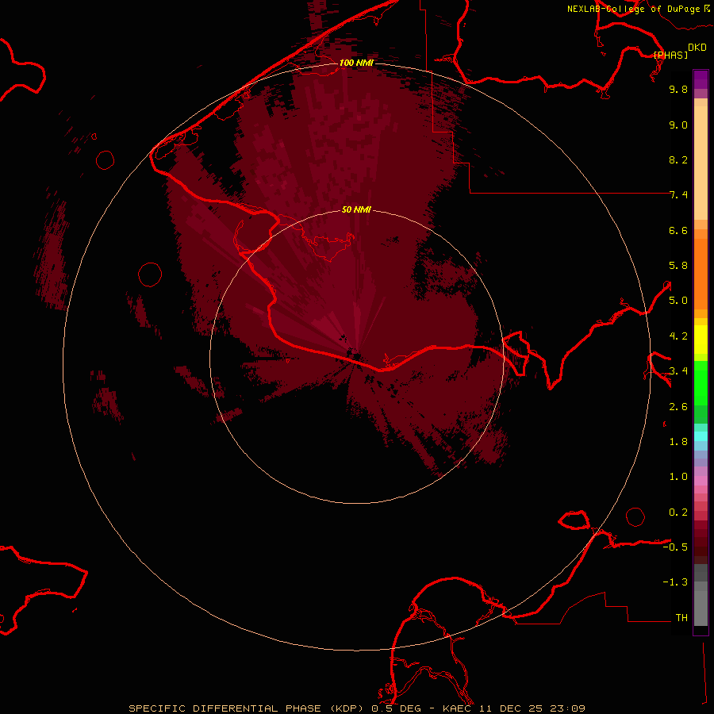
Task: Click the -0.5 scale value
Action: [675, 547]
